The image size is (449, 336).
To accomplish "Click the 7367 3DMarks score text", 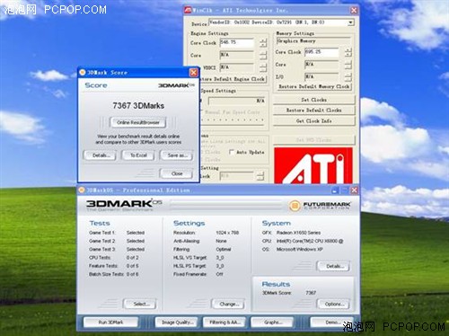I will point(138,106).
